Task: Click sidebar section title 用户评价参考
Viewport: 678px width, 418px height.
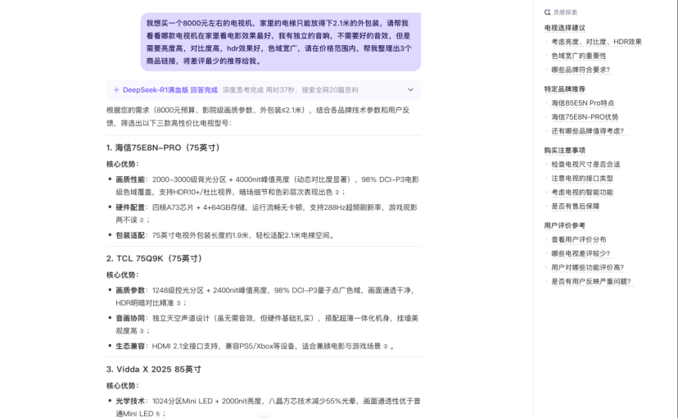Action: [565, 225]
